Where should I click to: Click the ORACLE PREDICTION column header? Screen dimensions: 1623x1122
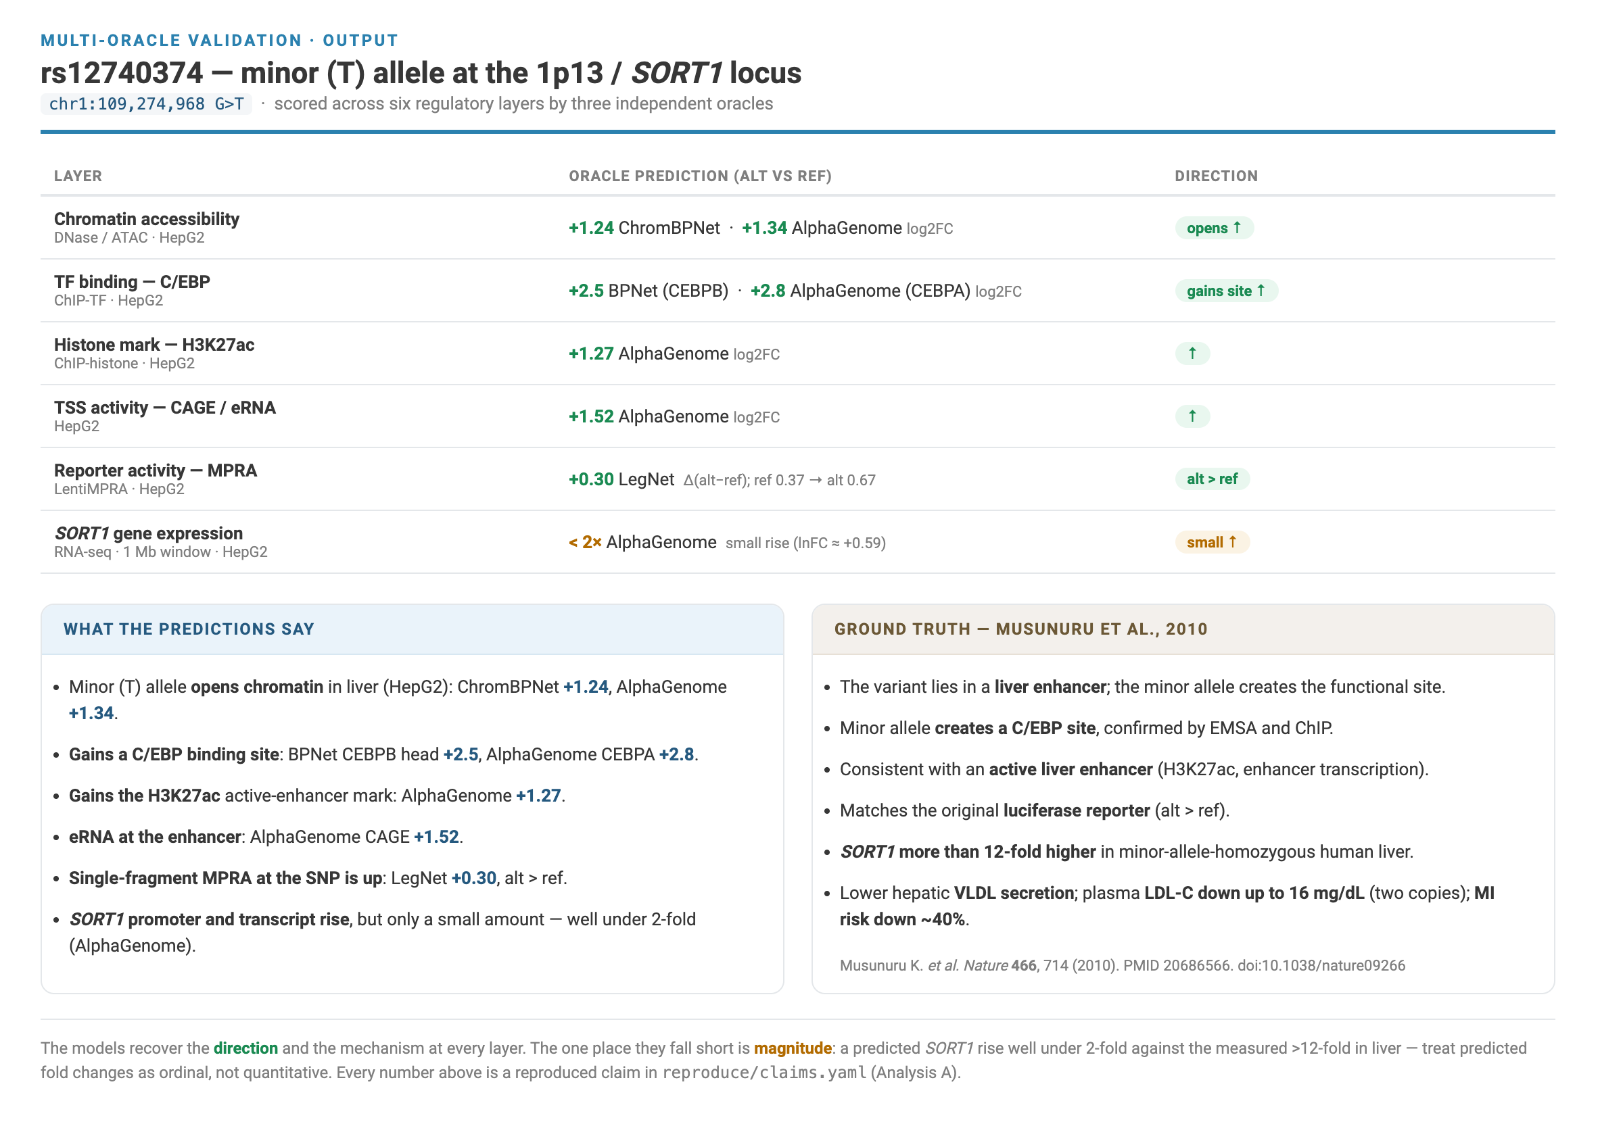point(700,176)
